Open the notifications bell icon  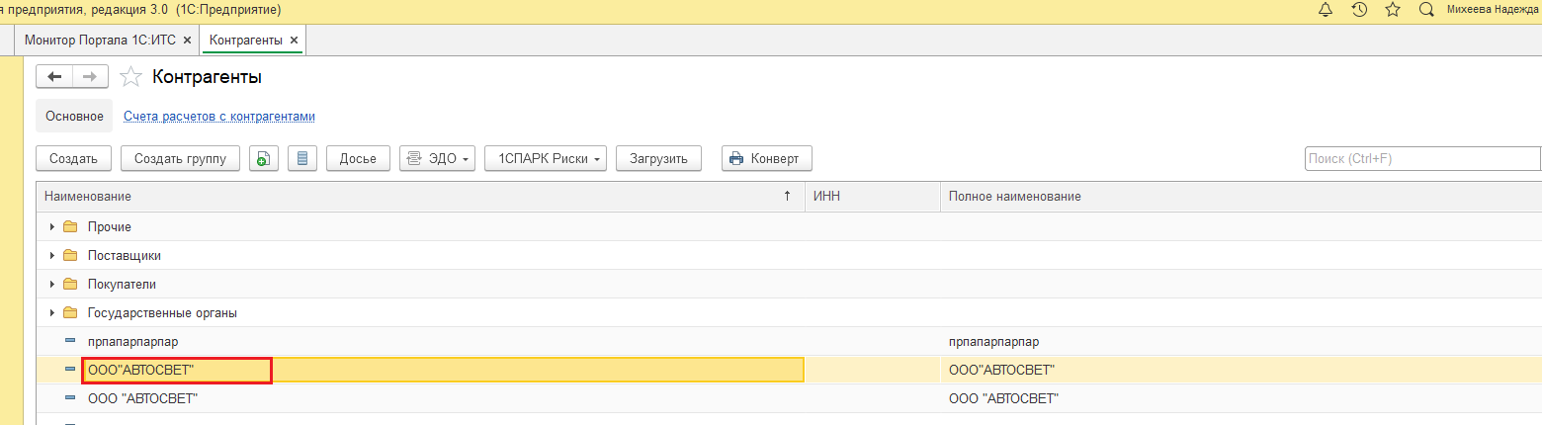pos(1326,9)
